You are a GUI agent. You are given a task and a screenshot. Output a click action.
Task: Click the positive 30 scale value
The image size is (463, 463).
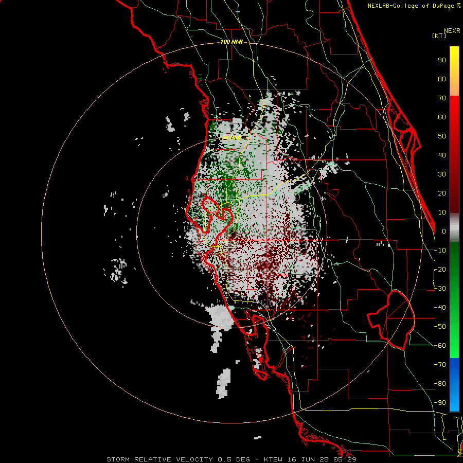pyautogui.click(x=442, y=174)
